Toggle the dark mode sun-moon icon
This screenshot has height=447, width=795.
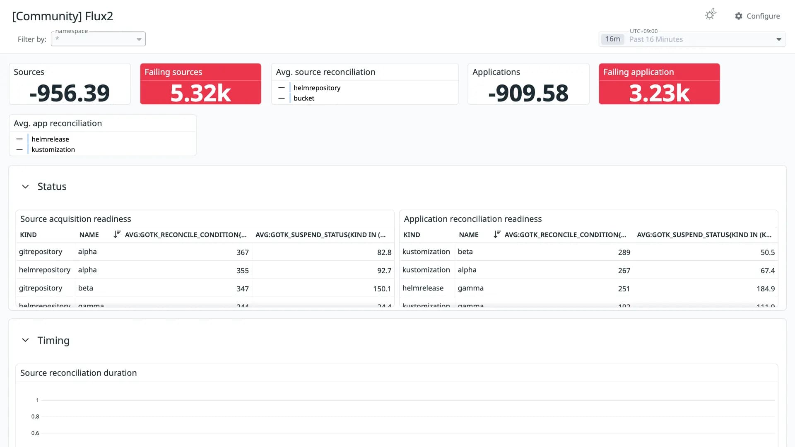point(711,15)
